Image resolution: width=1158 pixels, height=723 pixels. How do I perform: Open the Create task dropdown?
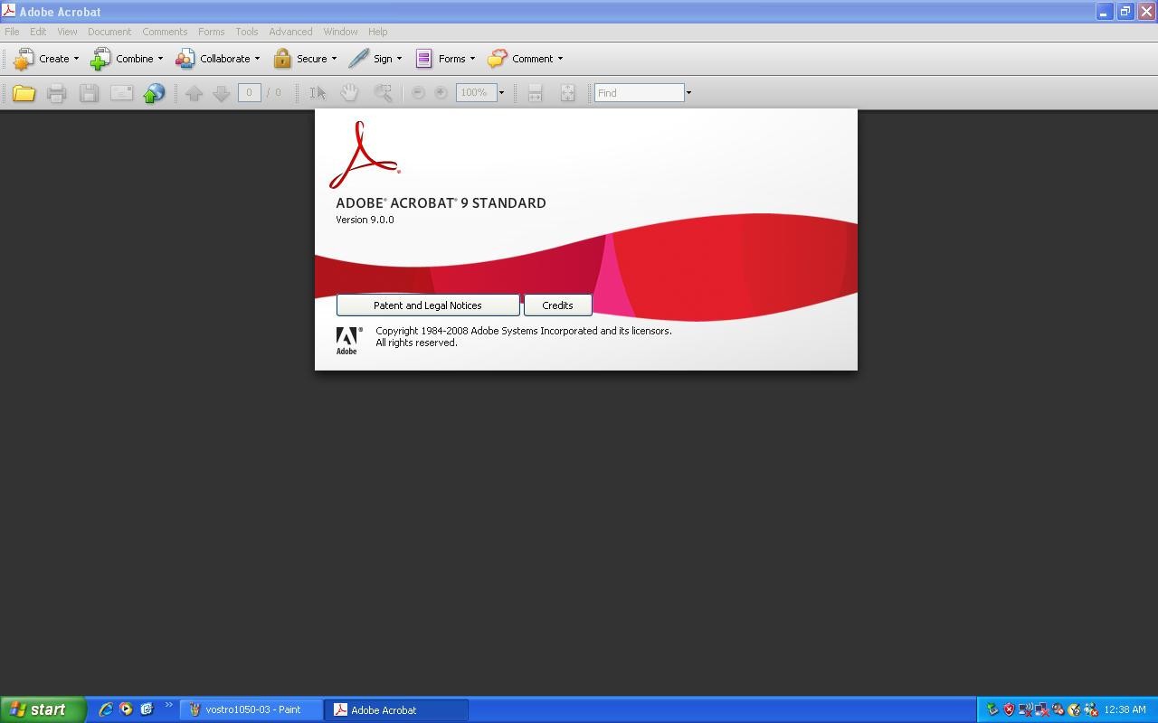[45, 59]
